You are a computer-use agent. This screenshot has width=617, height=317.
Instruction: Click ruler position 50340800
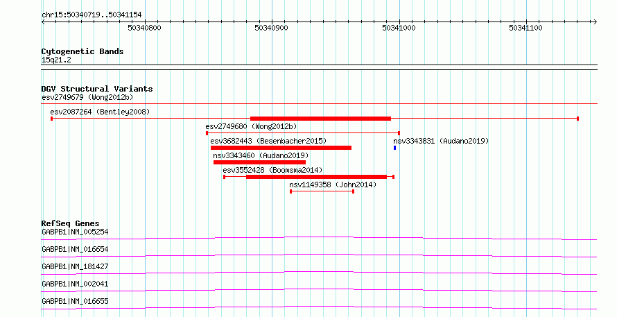coord(144,28)
